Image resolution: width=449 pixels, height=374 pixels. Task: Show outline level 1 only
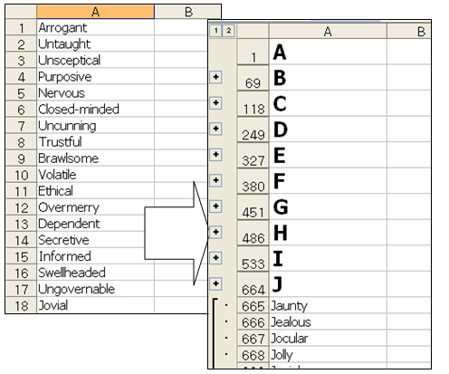[215, 31]
